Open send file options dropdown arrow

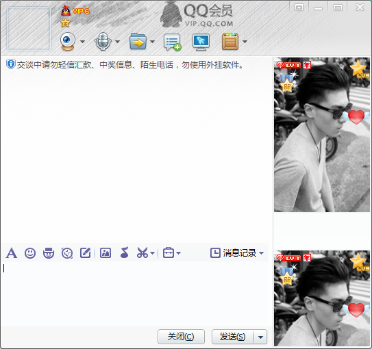[153, 42]
